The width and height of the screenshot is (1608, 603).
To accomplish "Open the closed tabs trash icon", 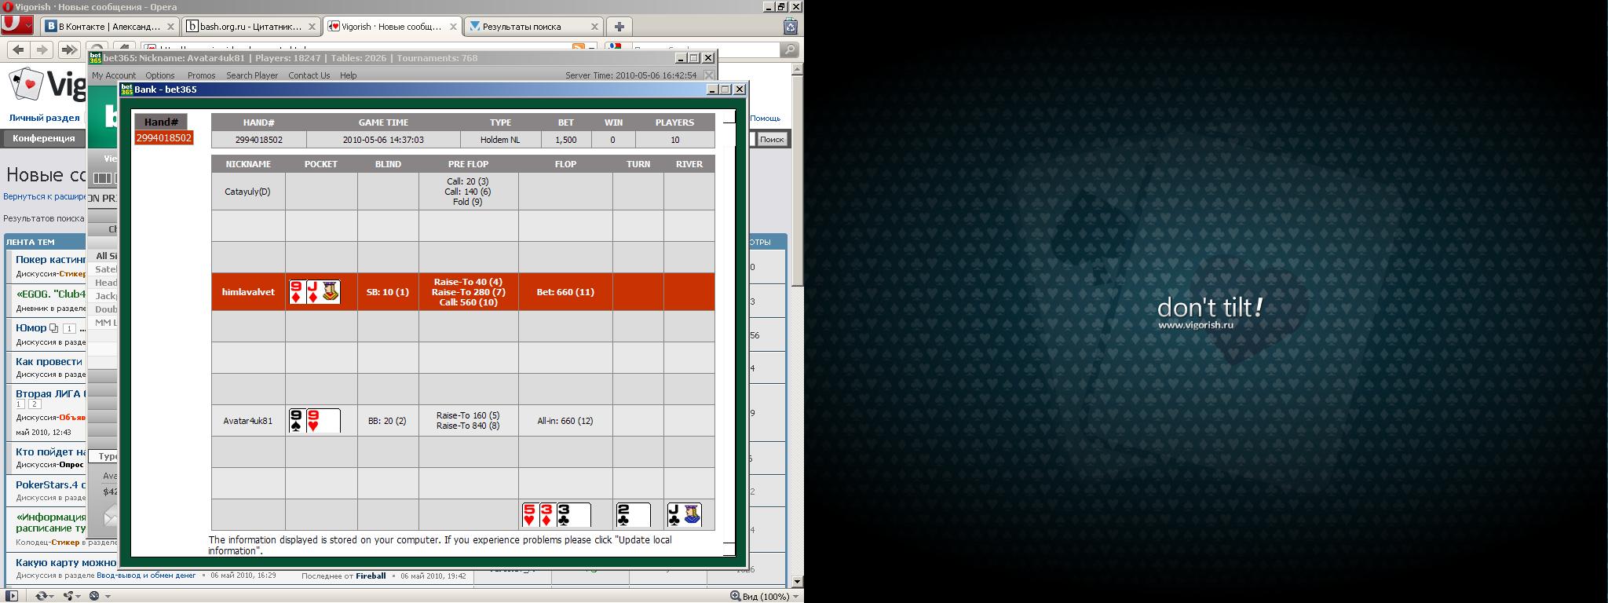I will click(791, 26).
